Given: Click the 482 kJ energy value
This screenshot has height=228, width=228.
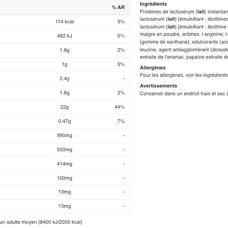Looking at the screenshot, I should click(65, 36).
